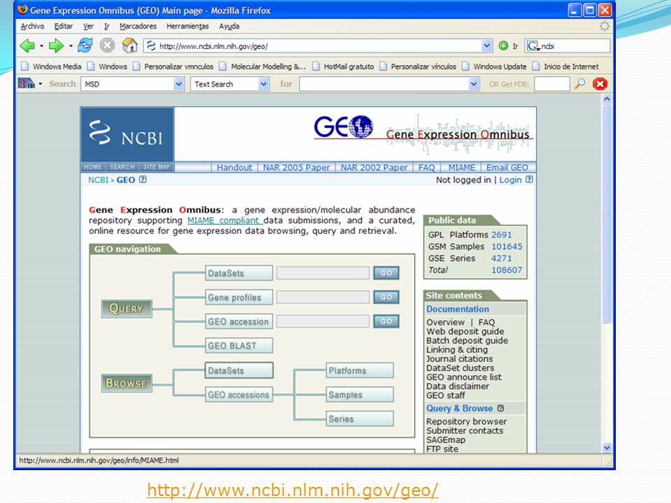Image resolution: width=671 pixels, height=503 pixels.
Task: Open the EBI toolbar menu arrow
Action: point(41,84)
